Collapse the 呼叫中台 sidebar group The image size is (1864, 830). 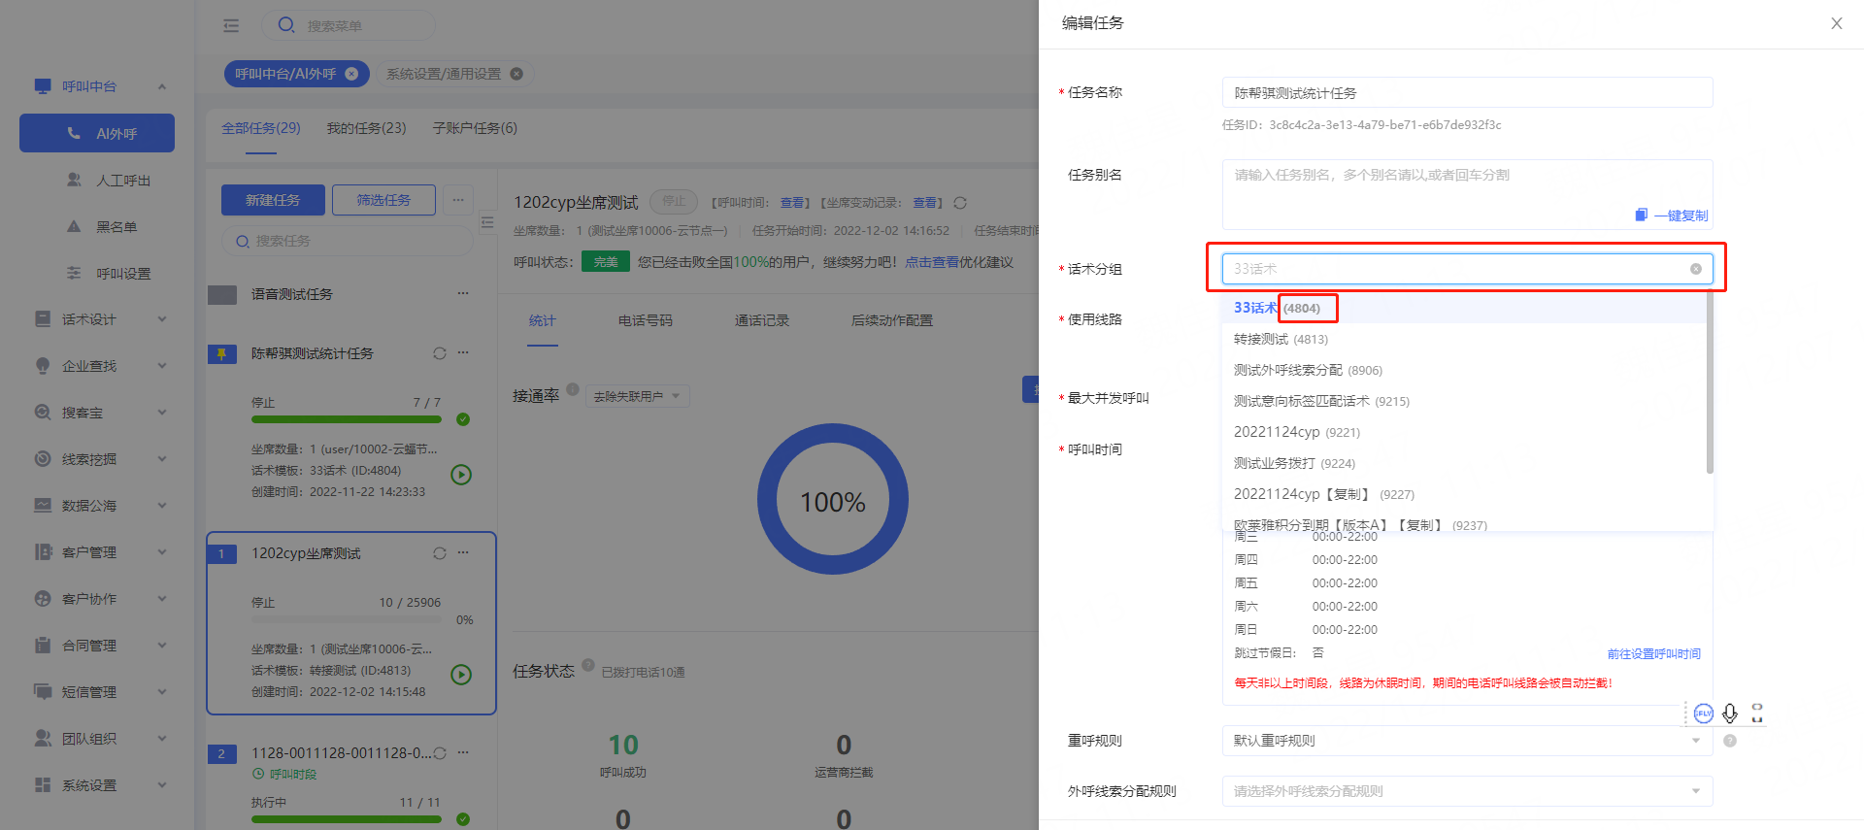(162, 86)
